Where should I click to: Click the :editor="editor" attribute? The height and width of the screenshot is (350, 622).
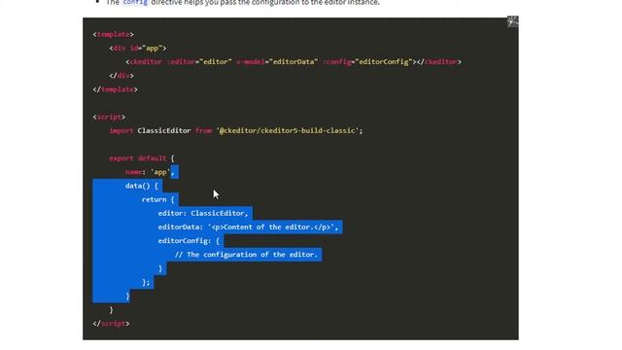(x=199, y=62)
